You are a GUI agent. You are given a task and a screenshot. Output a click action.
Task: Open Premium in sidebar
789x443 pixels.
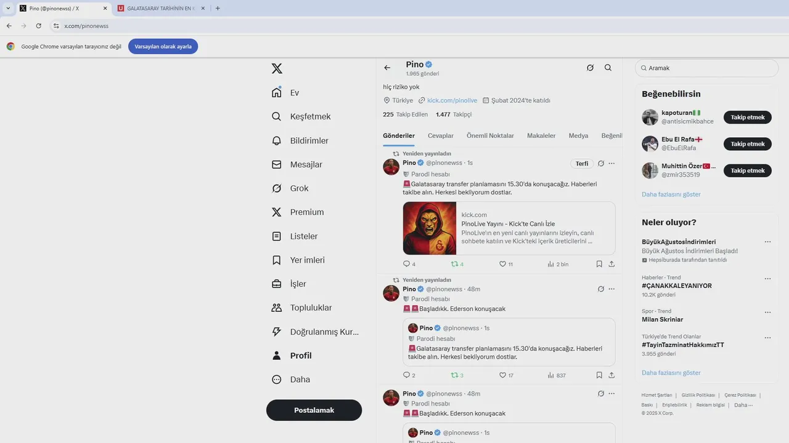(298, 212)
